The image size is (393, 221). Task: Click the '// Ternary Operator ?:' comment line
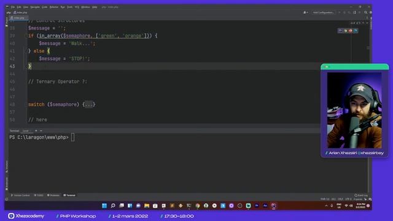pyautogui.click(x=58, y=82)
